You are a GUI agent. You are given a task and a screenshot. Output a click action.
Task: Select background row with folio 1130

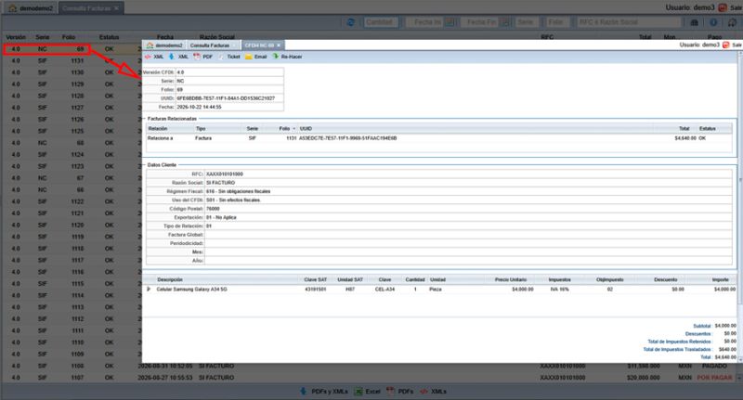click(x=72, y=72)
